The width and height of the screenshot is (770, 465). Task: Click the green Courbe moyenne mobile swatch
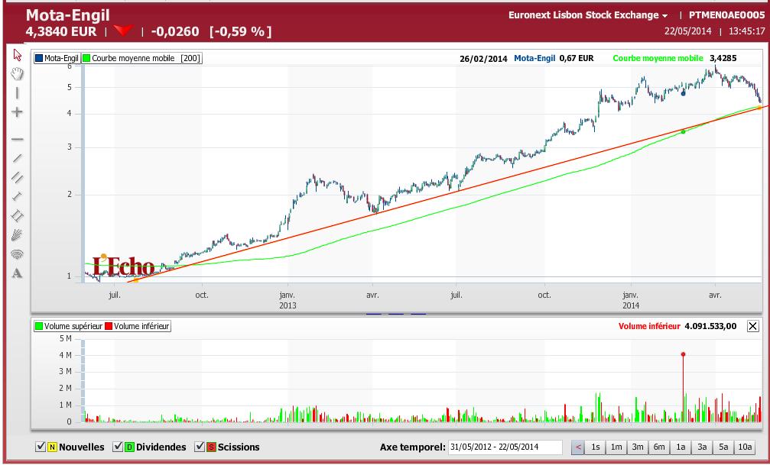(x=87, y=58)
